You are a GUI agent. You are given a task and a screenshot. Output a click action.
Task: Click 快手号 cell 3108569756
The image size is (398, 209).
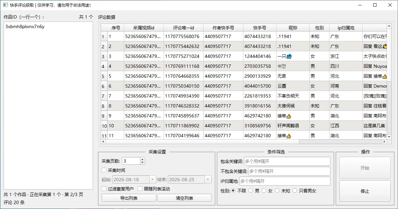click(x=260, y=126)
